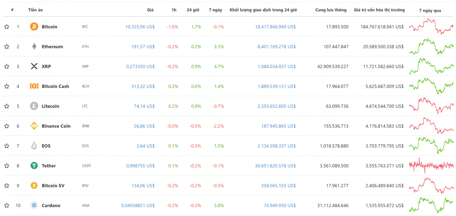Click the ADA ticker symbol
456x216 pixels.
[x=86, y=205]
